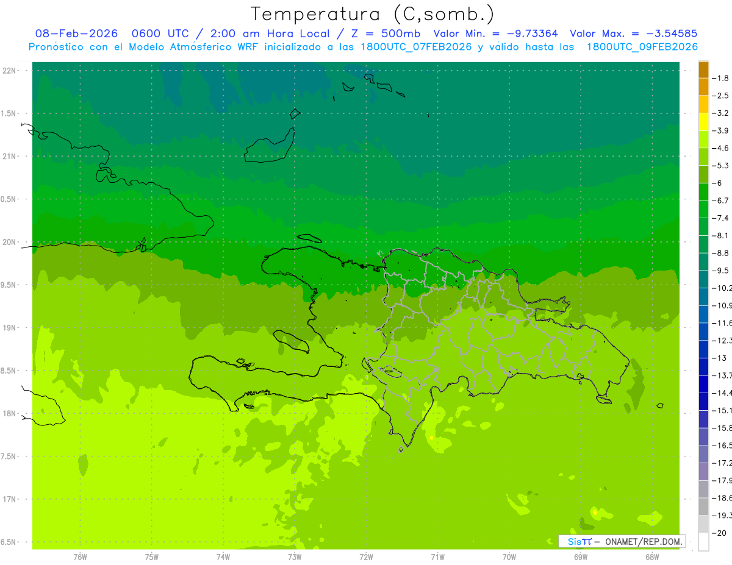Click the -3.9 label on the color scale
This screenshot has height=565, width=732.
click(721, 130)
